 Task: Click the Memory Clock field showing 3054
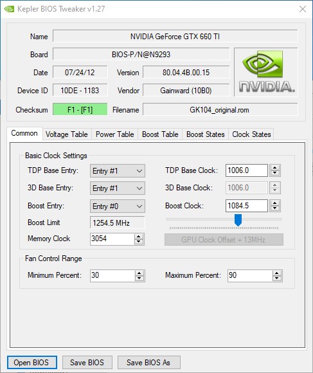coord(112,239)
